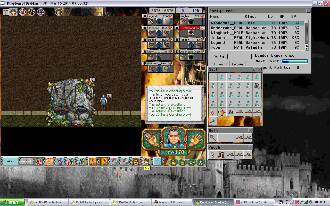Click the potion flask macro icon

pos(60,161)
